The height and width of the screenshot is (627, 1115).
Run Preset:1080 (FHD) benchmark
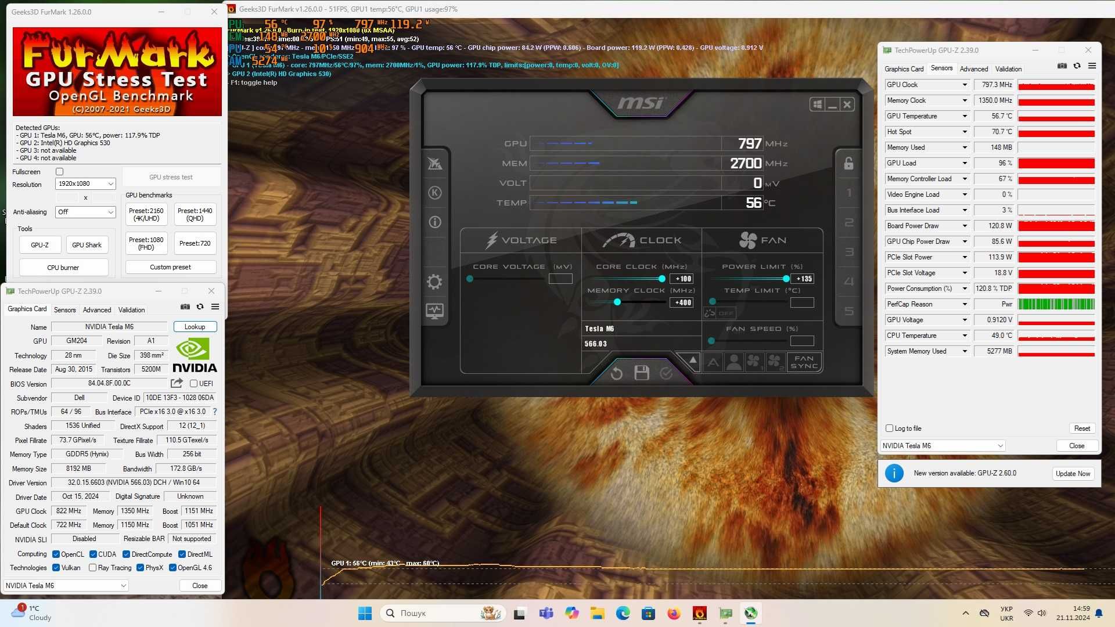pyautogui.click(x=146, y=243)
